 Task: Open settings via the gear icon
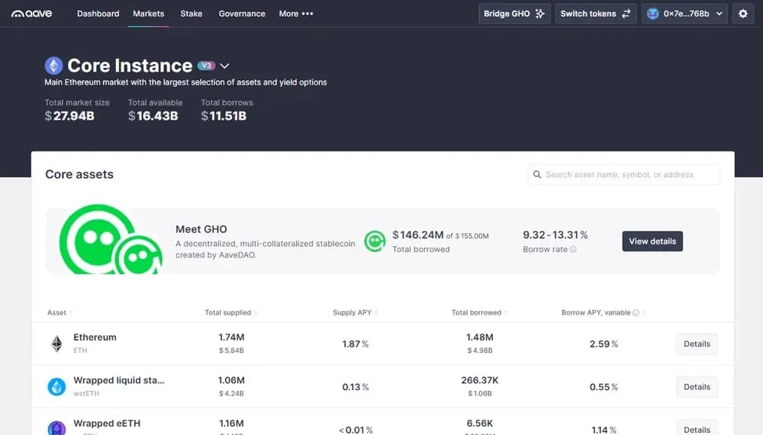pos(743,14)
